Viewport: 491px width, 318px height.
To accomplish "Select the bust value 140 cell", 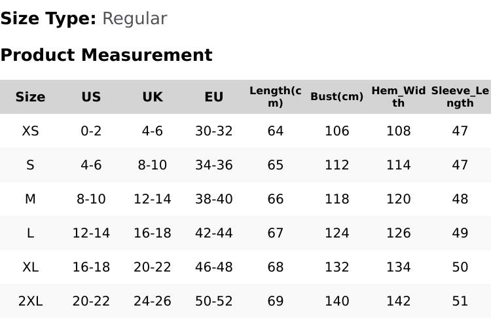I will 336,301.
